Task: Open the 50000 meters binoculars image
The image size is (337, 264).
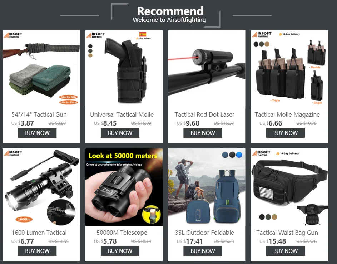Action: click(x=124, y=187)
